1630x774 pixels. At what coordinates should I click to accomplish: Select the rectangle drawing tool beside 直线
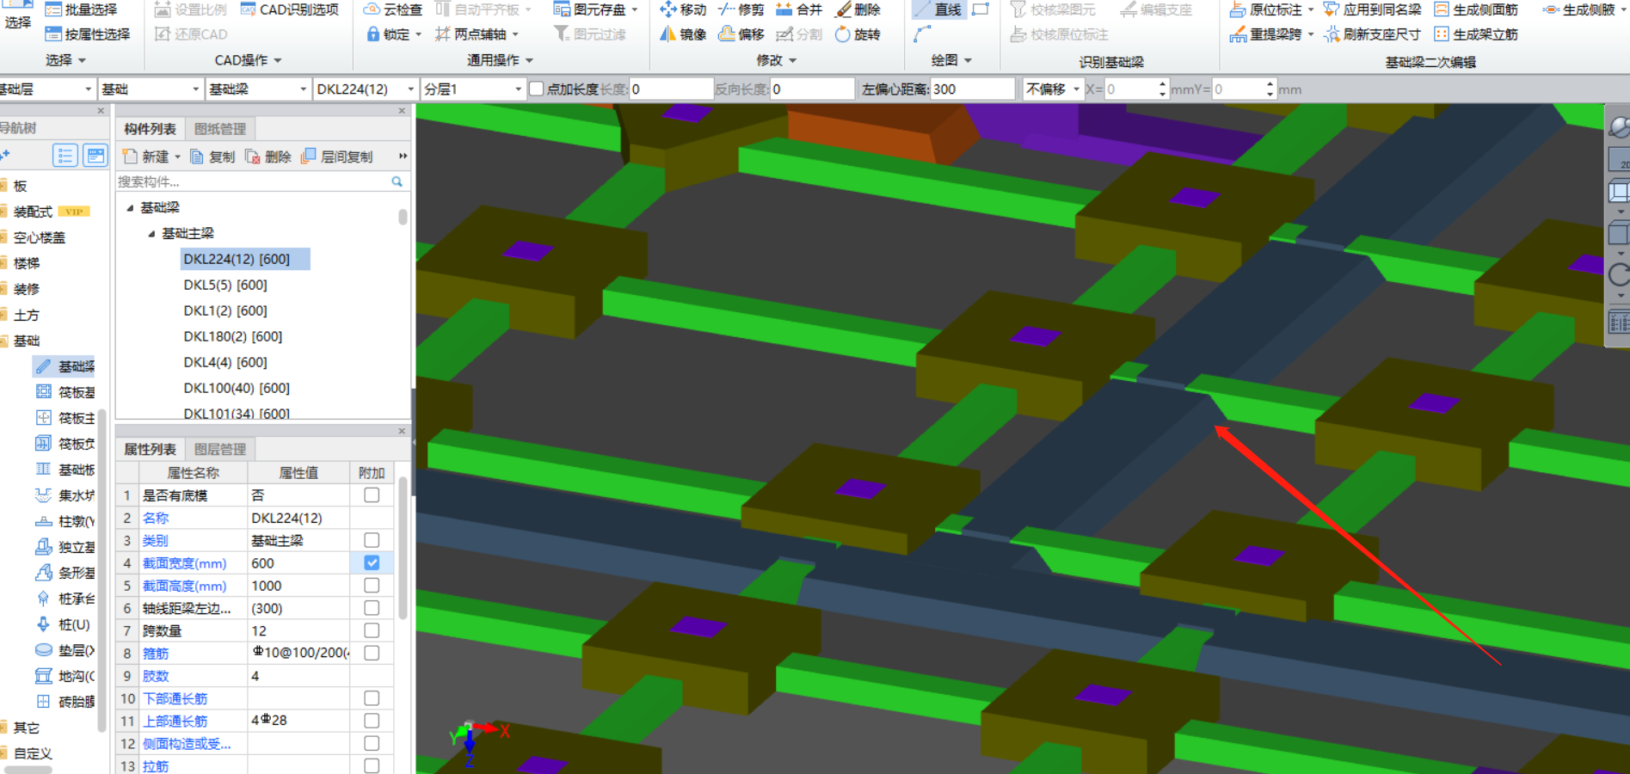[980, 9]
